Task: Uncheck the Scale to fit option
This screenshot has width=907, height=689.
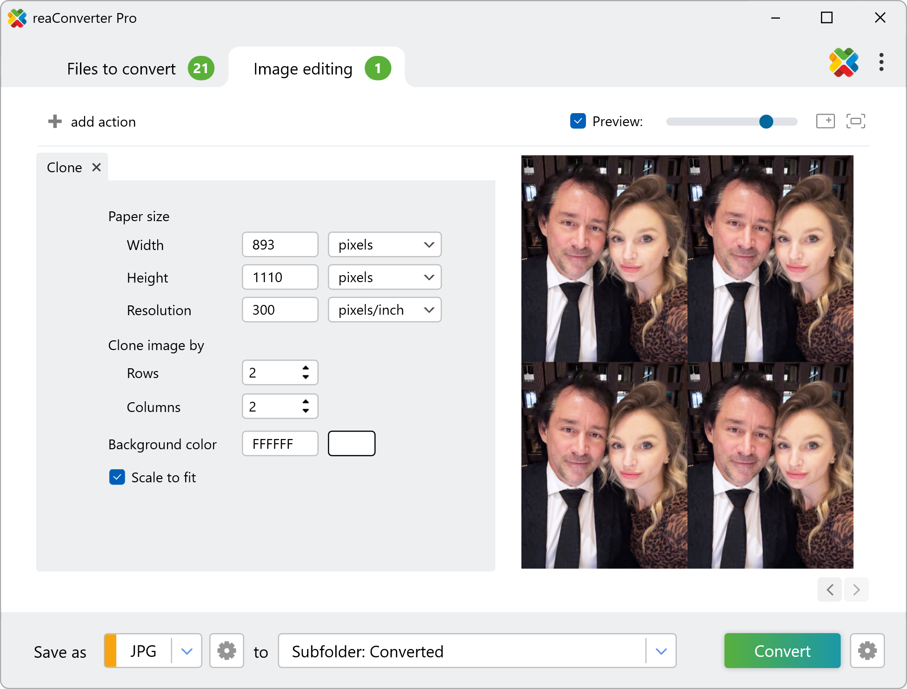Action: pyautogui.click(x=117, y=477)
